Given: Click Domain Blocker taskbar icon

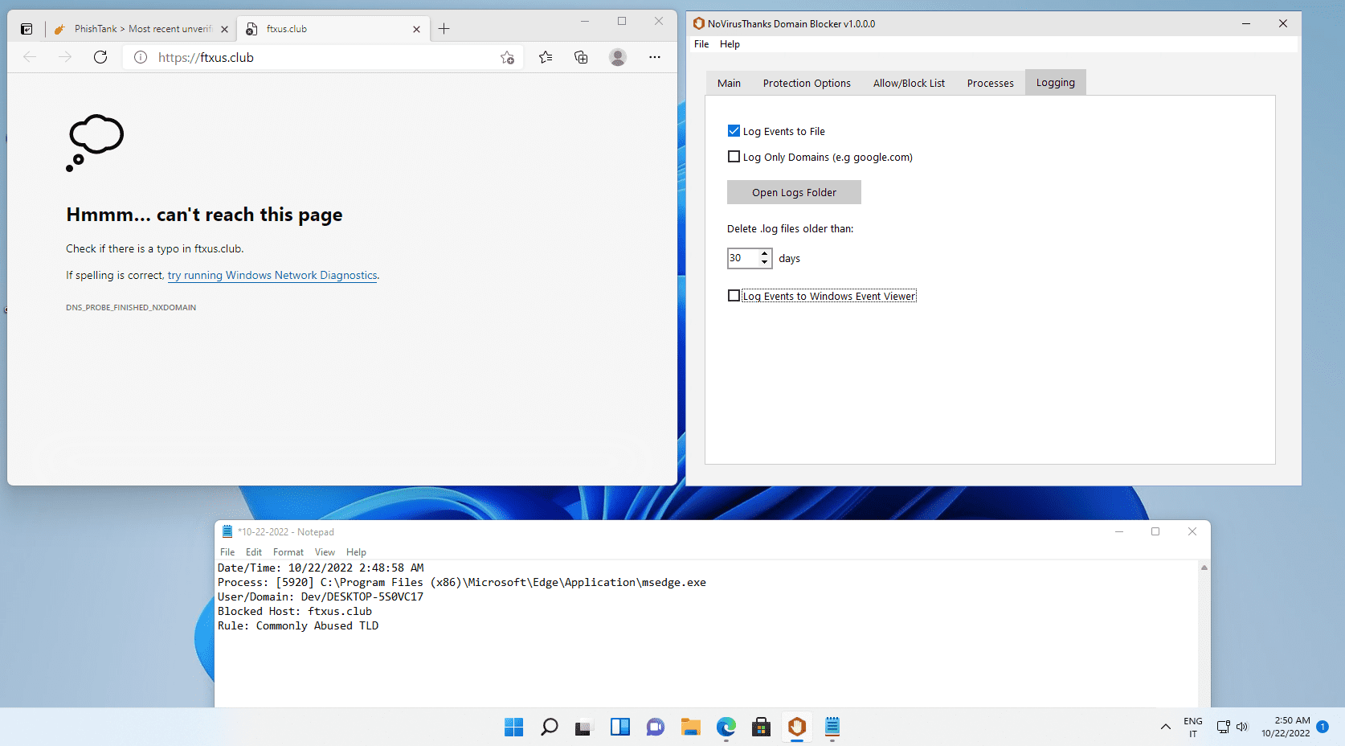Looking at the screenshot, I should (797, 727).
